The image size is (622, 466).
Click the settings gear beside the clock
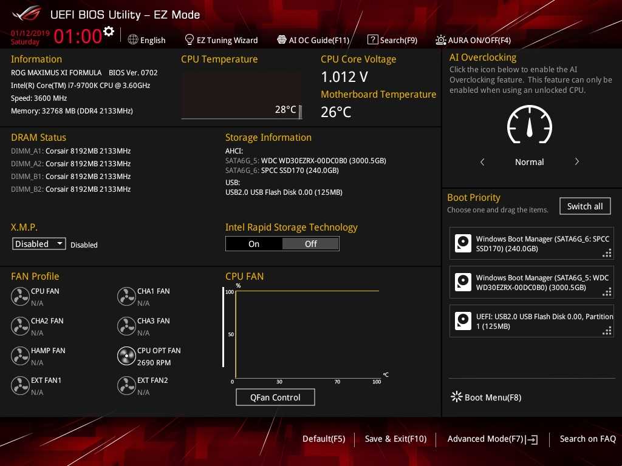pyautogui.click(x=109, y=32)
